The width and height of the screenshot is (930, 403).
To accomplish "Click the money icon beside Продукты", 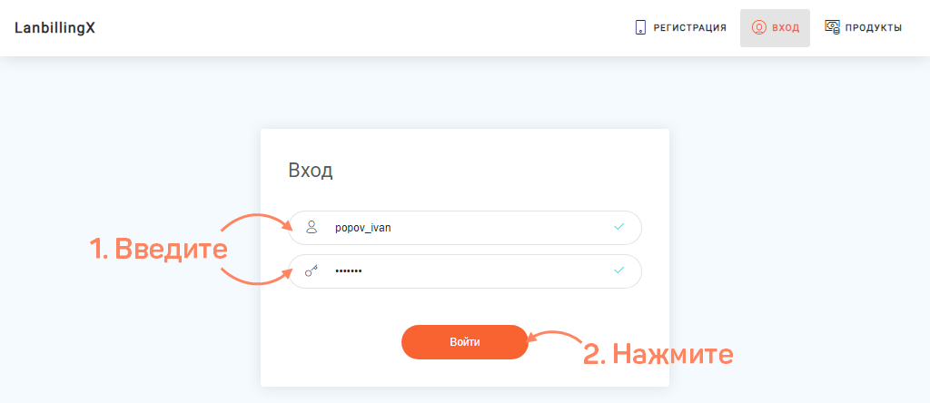I will pyautogui.click(x=832, y=27).
